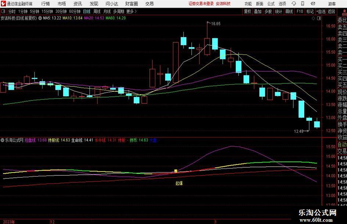The image size is (347, 224).
Task: Open the 资讯 menu
Action: (x=77, y=4)
